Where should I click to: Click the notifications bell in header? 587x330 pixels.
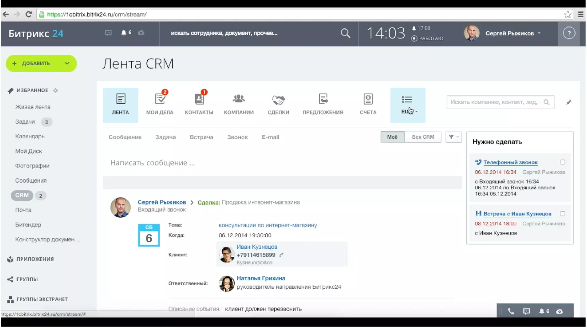(124, 33)
